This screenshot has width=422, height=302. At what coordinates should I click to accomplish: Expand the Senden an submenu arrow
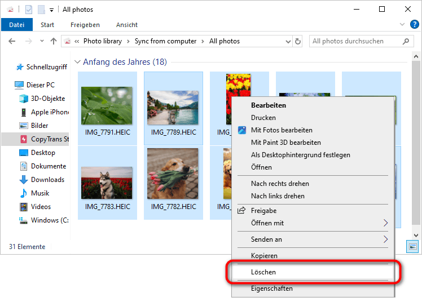click(386, 239)
